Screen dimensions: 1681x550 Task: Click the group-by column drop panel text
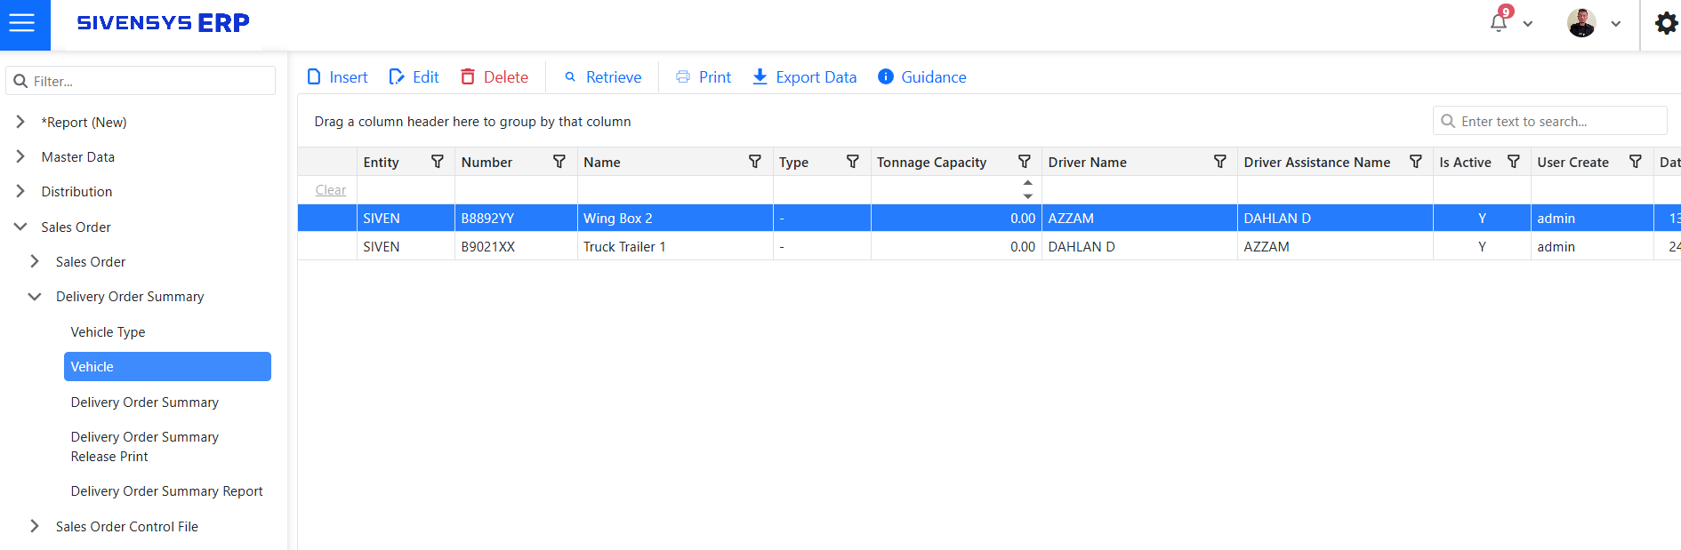click(472, 121)
